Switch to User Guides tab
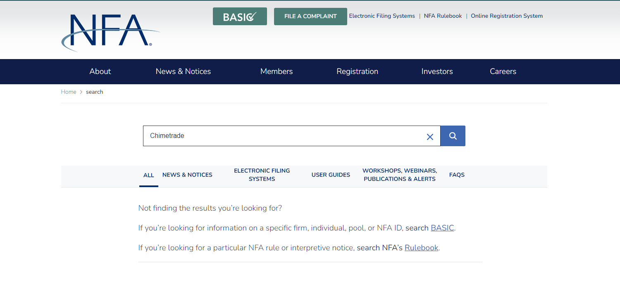Screen dimensions: 620x292 pos(331,175)
